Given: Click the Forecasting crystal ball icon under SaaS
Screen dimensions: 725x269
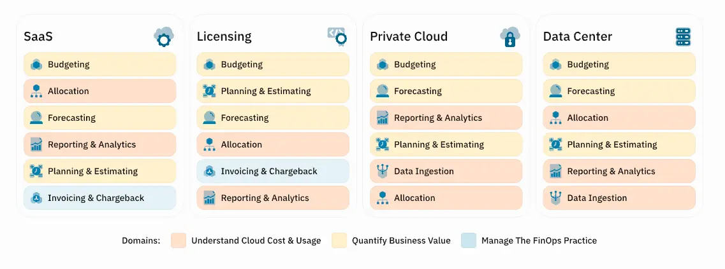Looking at the screenshot, I should 36,118.
